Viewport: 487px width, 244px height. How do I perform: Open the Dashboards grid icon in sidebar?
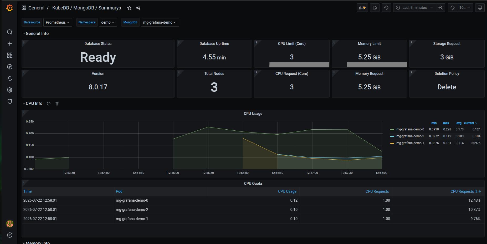(10, 55)
